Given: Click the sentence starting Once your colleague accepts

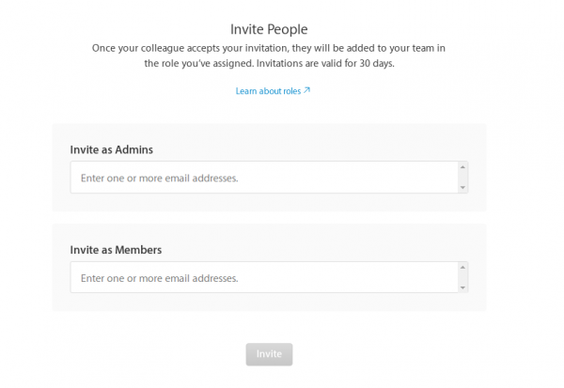Looking at the screenshot, I should 268,48.
